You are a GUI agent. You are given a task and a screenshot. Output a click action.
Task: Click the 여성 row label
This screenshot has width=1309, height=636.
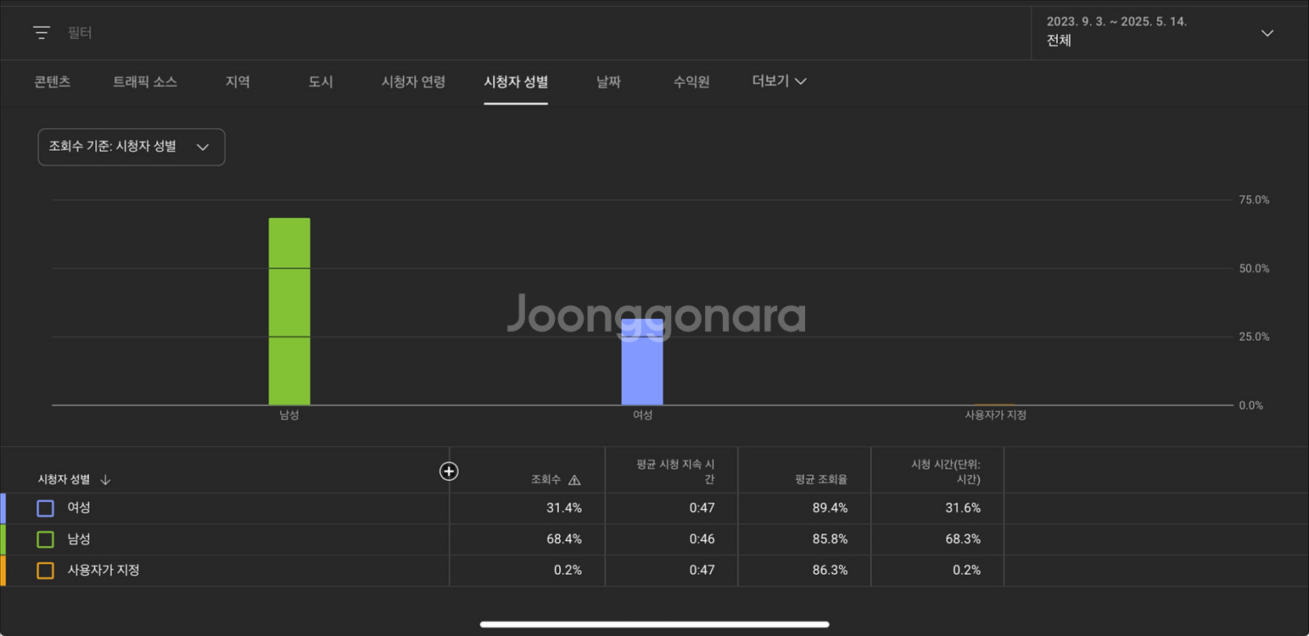(79, 508)
